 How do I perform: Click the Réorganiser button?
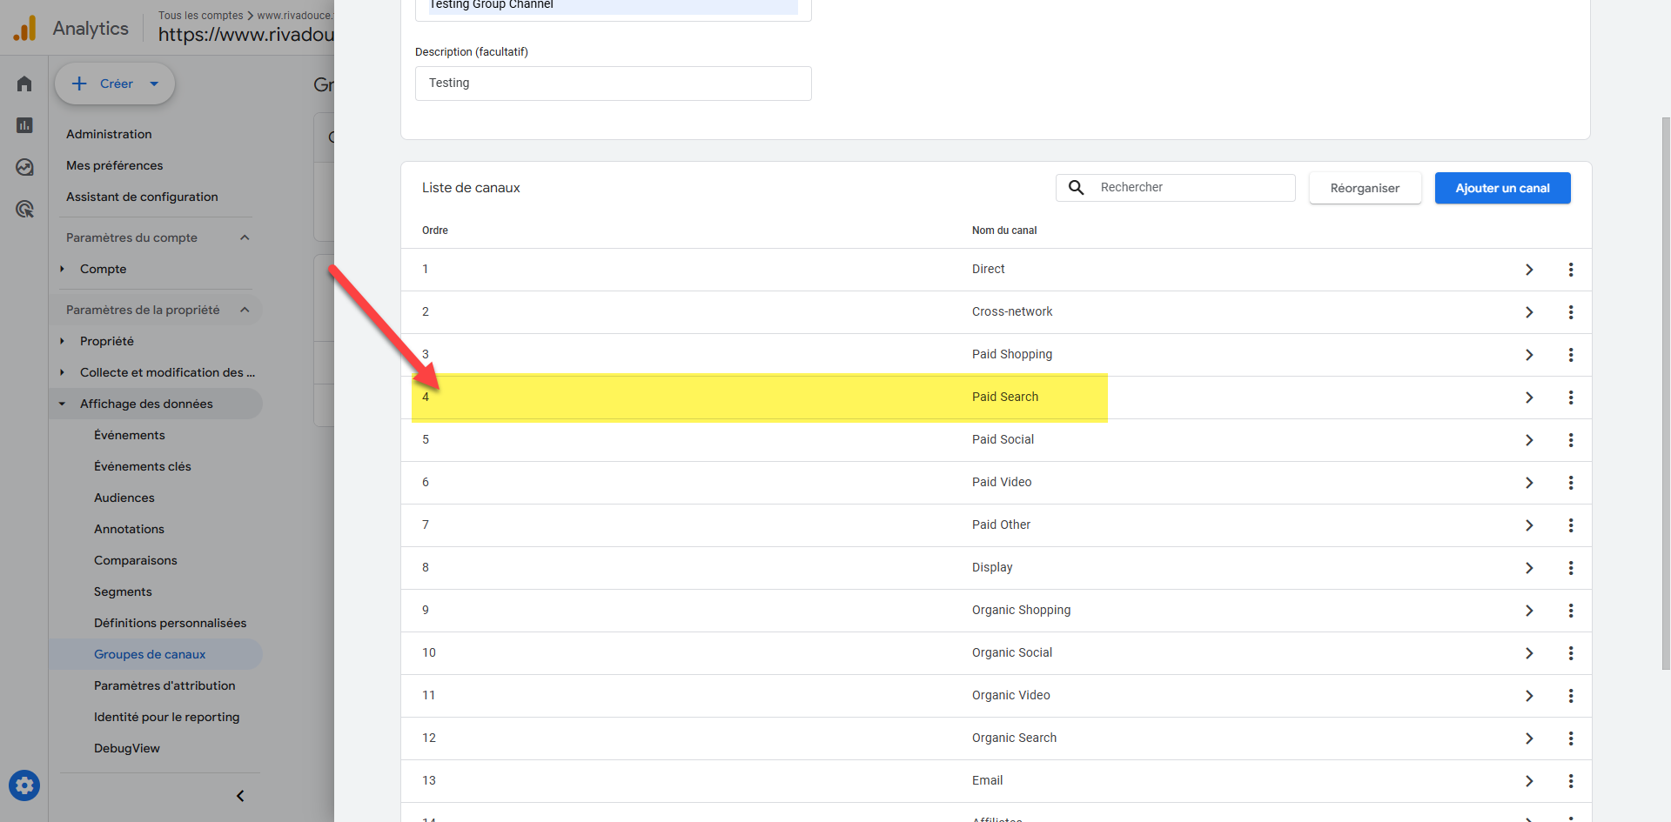pos(1365,188)
